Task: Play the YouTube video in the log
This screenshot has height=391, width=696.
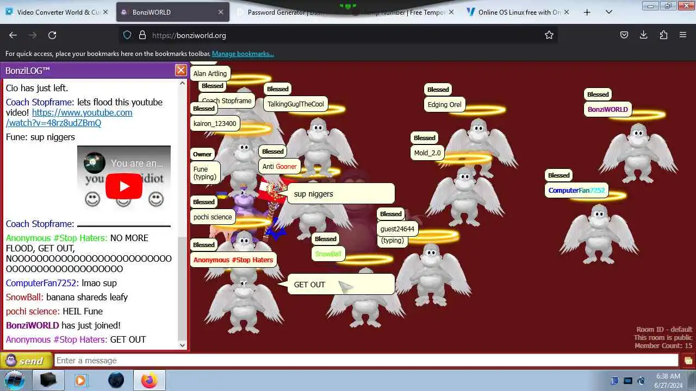Action: pyautogui.click(x=124, y=186)
